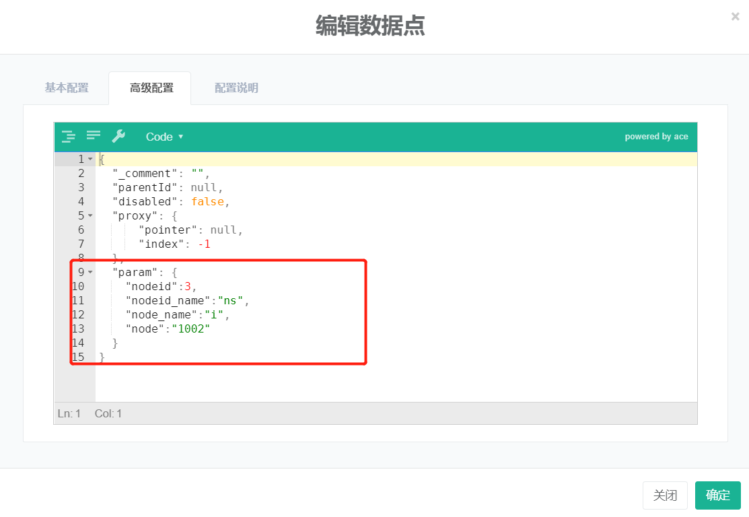The width and height of the screenshot is (749, 517).
Task: Collapse the "param" block fold arrow
Action: tap(90, 273)
